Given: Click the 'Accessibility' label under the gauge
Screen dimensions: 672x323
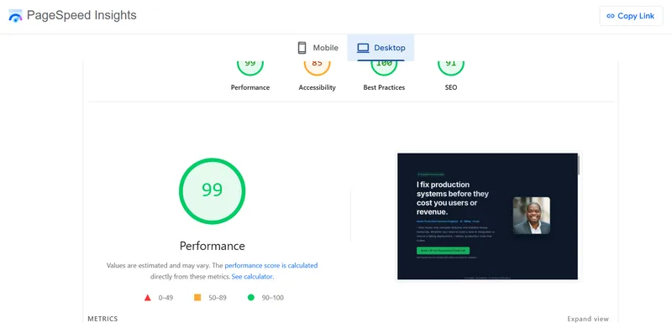Looking at the screenshot, I should pos(318,87).
